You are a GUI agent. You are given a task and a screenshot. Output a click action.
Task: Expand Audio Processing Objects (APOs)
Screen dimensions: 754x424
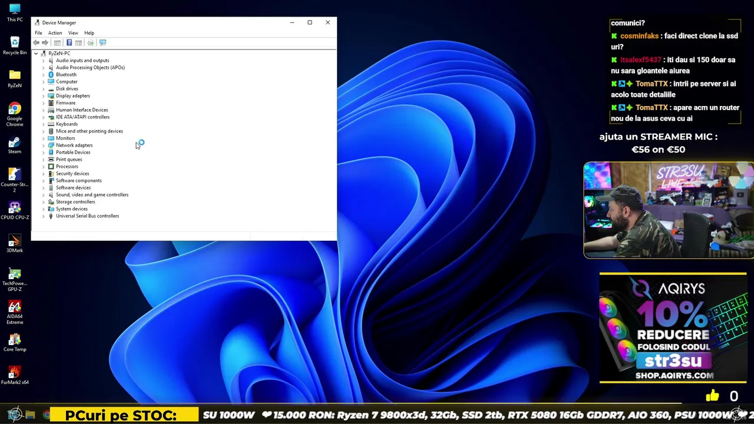[x=43, y=68]
